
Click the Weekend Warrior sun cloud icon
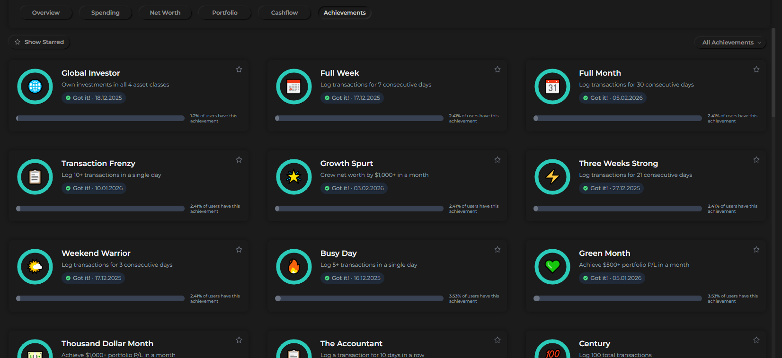[x=35, y=267]
